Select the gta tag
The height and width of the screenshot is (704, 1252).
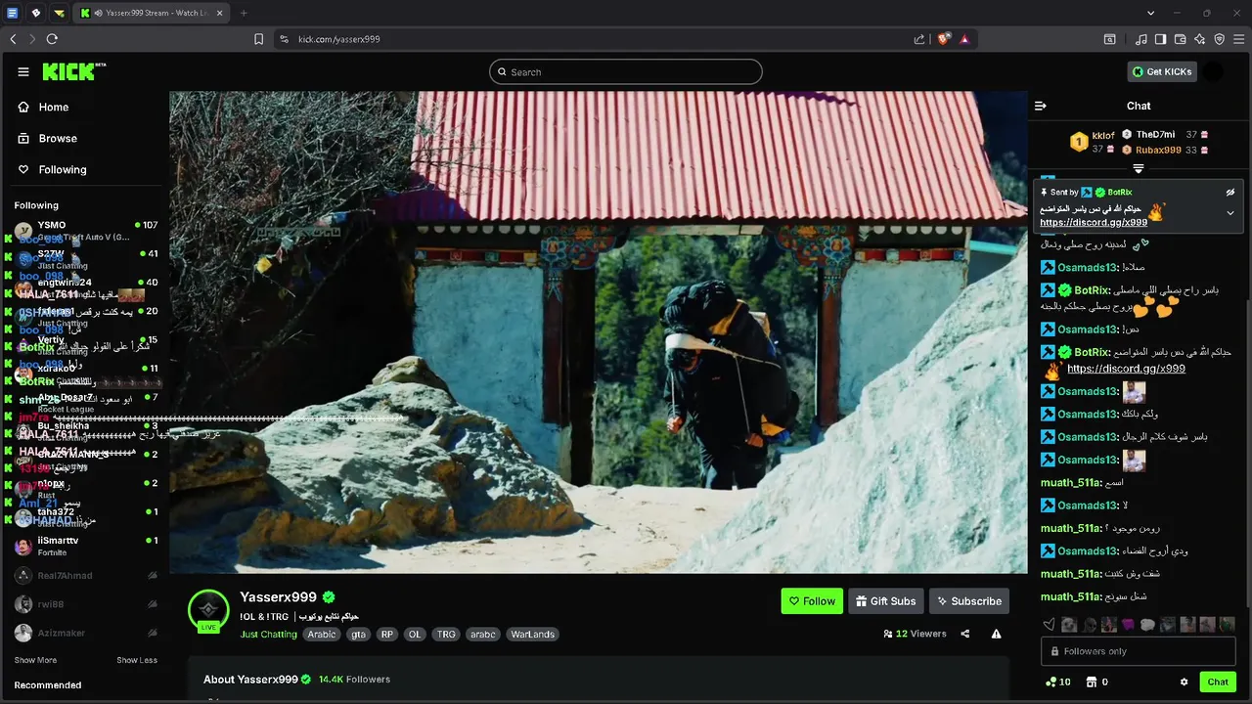pos(359,634)
